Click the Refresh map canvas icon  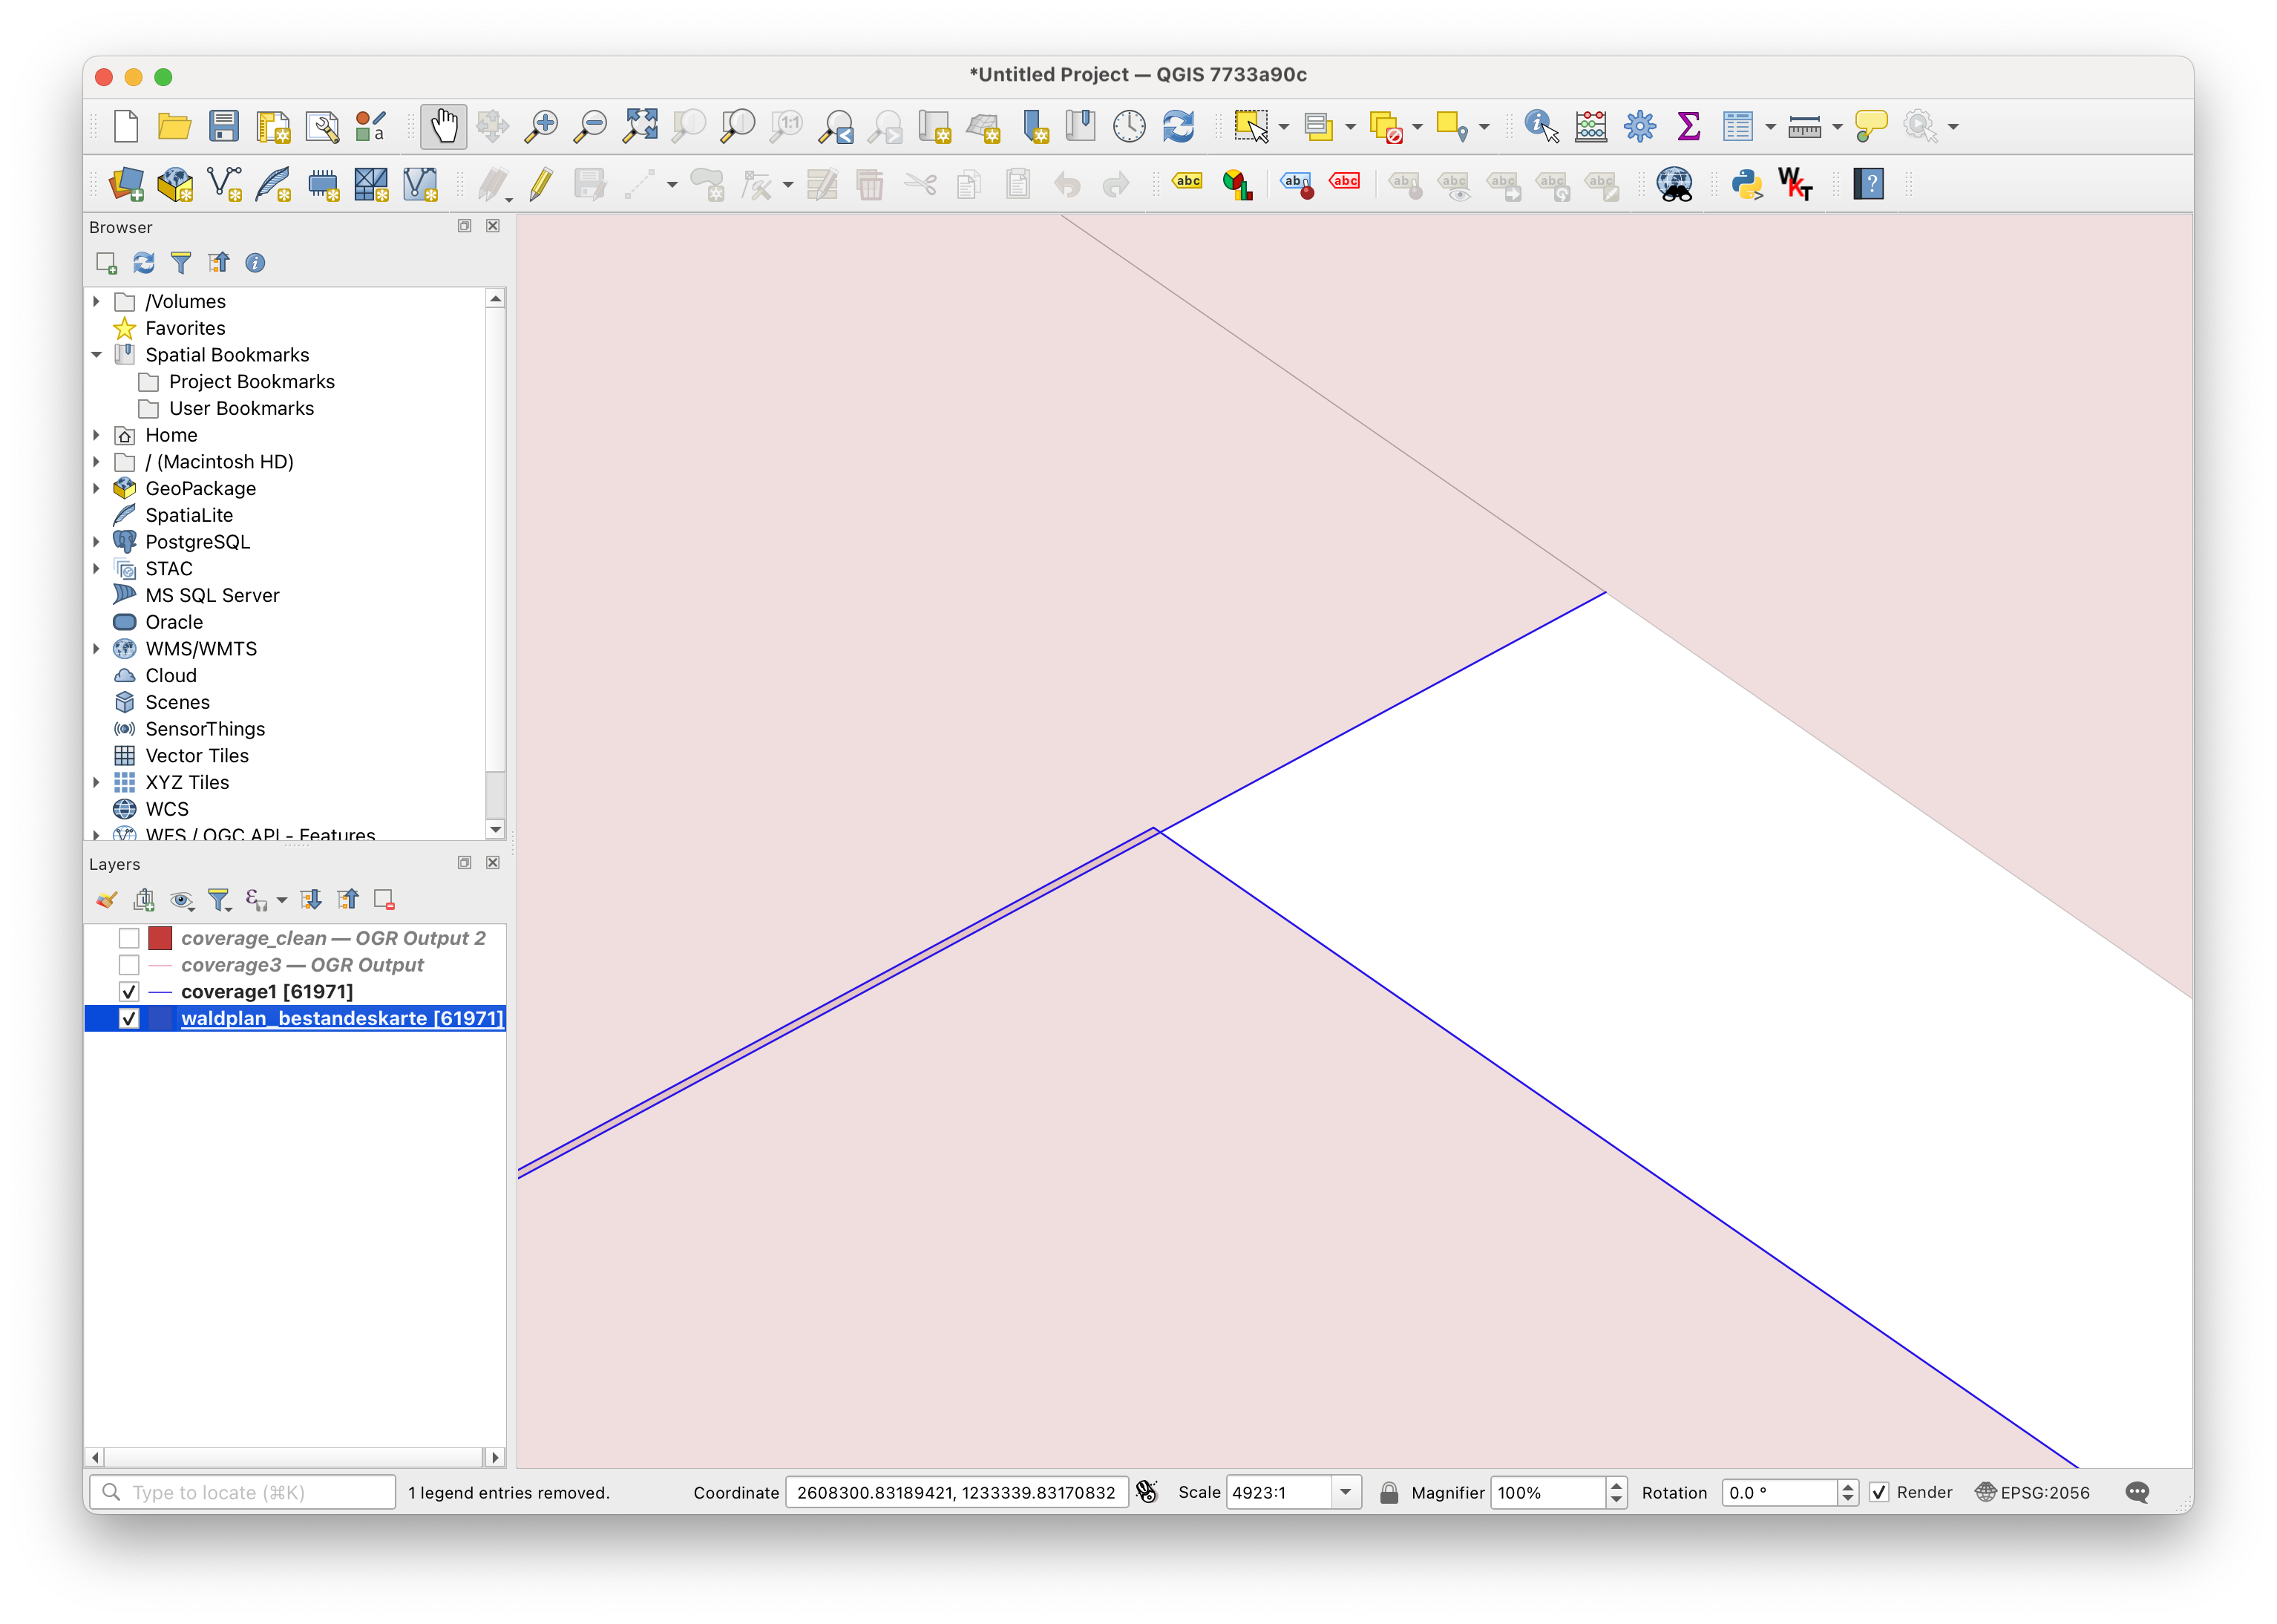1178,127
